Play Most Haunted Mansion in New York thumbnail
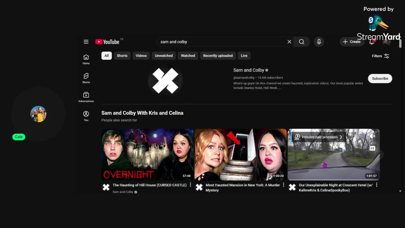 [240, 155]
